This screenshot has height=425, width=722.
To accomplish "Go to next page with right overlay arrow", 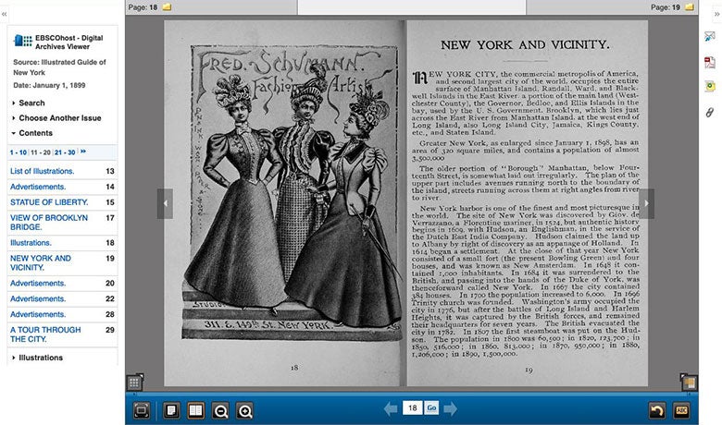I will point(646,203).
